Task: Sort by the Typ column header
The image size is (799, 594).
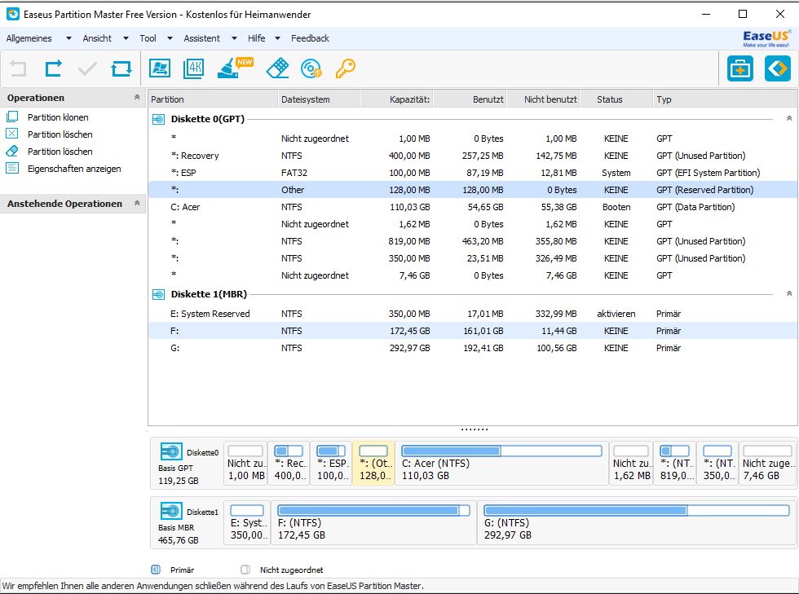Action: click(725, 99)
